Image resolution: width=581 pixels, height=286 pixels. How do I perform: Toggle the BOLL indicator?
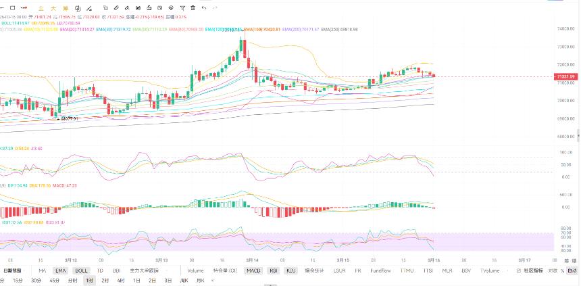tap(81, 271)
